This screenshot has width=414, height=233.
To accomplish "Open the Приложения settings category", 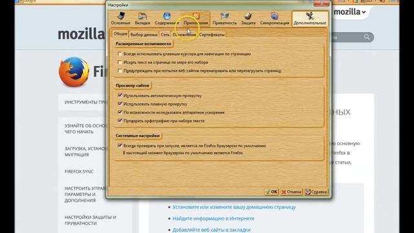I will point(195,19).
